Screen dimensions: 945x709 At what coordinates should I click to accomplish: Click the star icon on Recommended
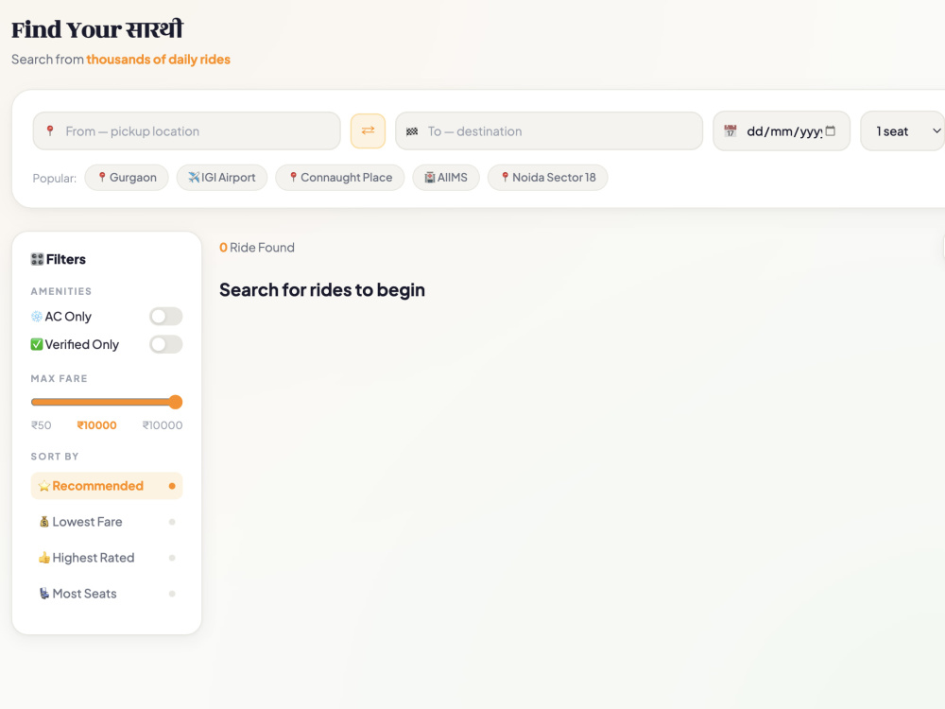pyautogui.click(x=44, y=486)
